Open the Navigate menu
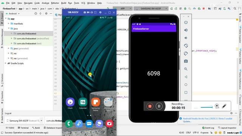Viewport: 242px width, 136px height. [x=28, y=3]
